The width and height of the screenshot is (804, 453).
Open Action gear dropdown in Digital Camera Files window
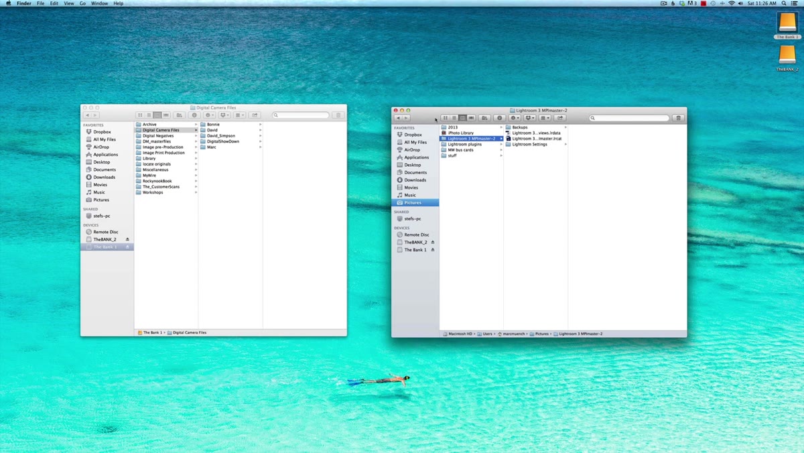[210, 115]
